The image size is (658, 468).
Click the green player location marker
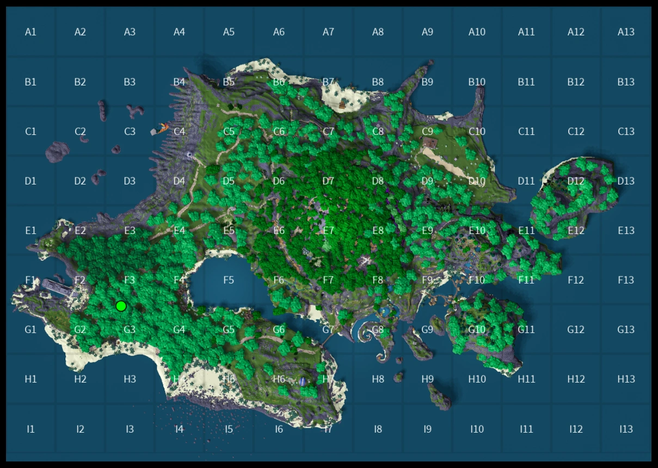pyautogui.click(x=121, y=306)
